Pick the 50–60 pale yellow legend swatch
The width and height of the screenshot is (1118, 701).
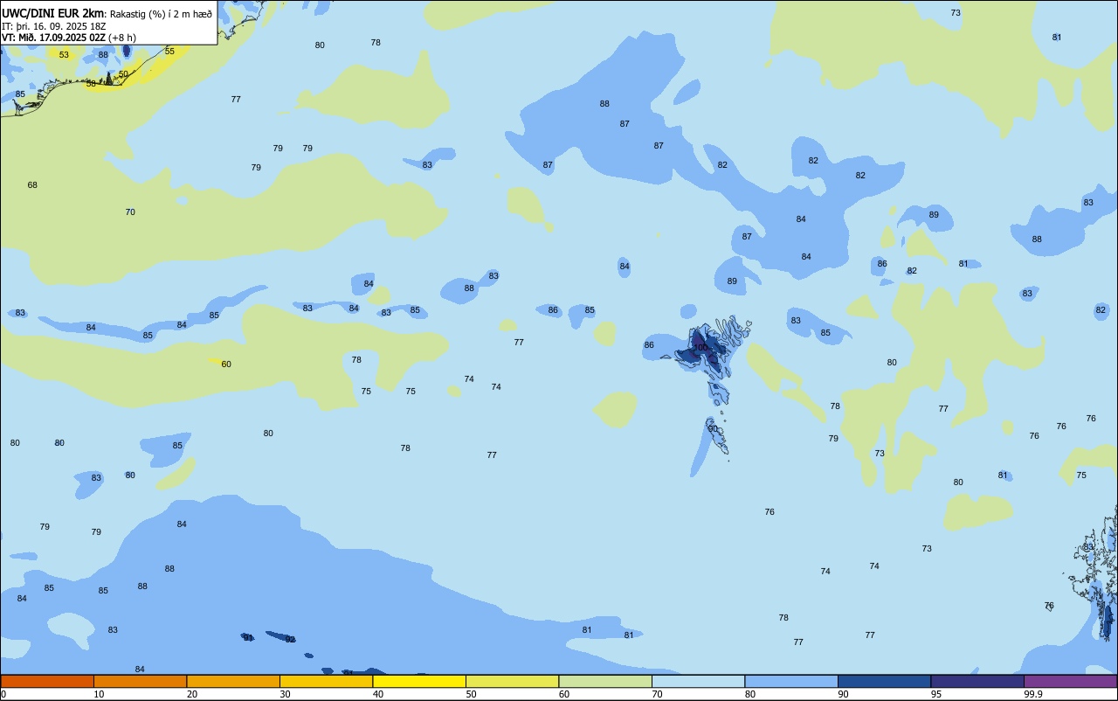512,681
